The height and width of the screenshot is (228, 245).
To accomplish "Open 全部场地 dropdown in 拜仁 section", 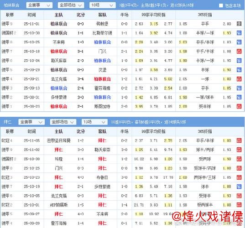I will click(63, 122).
